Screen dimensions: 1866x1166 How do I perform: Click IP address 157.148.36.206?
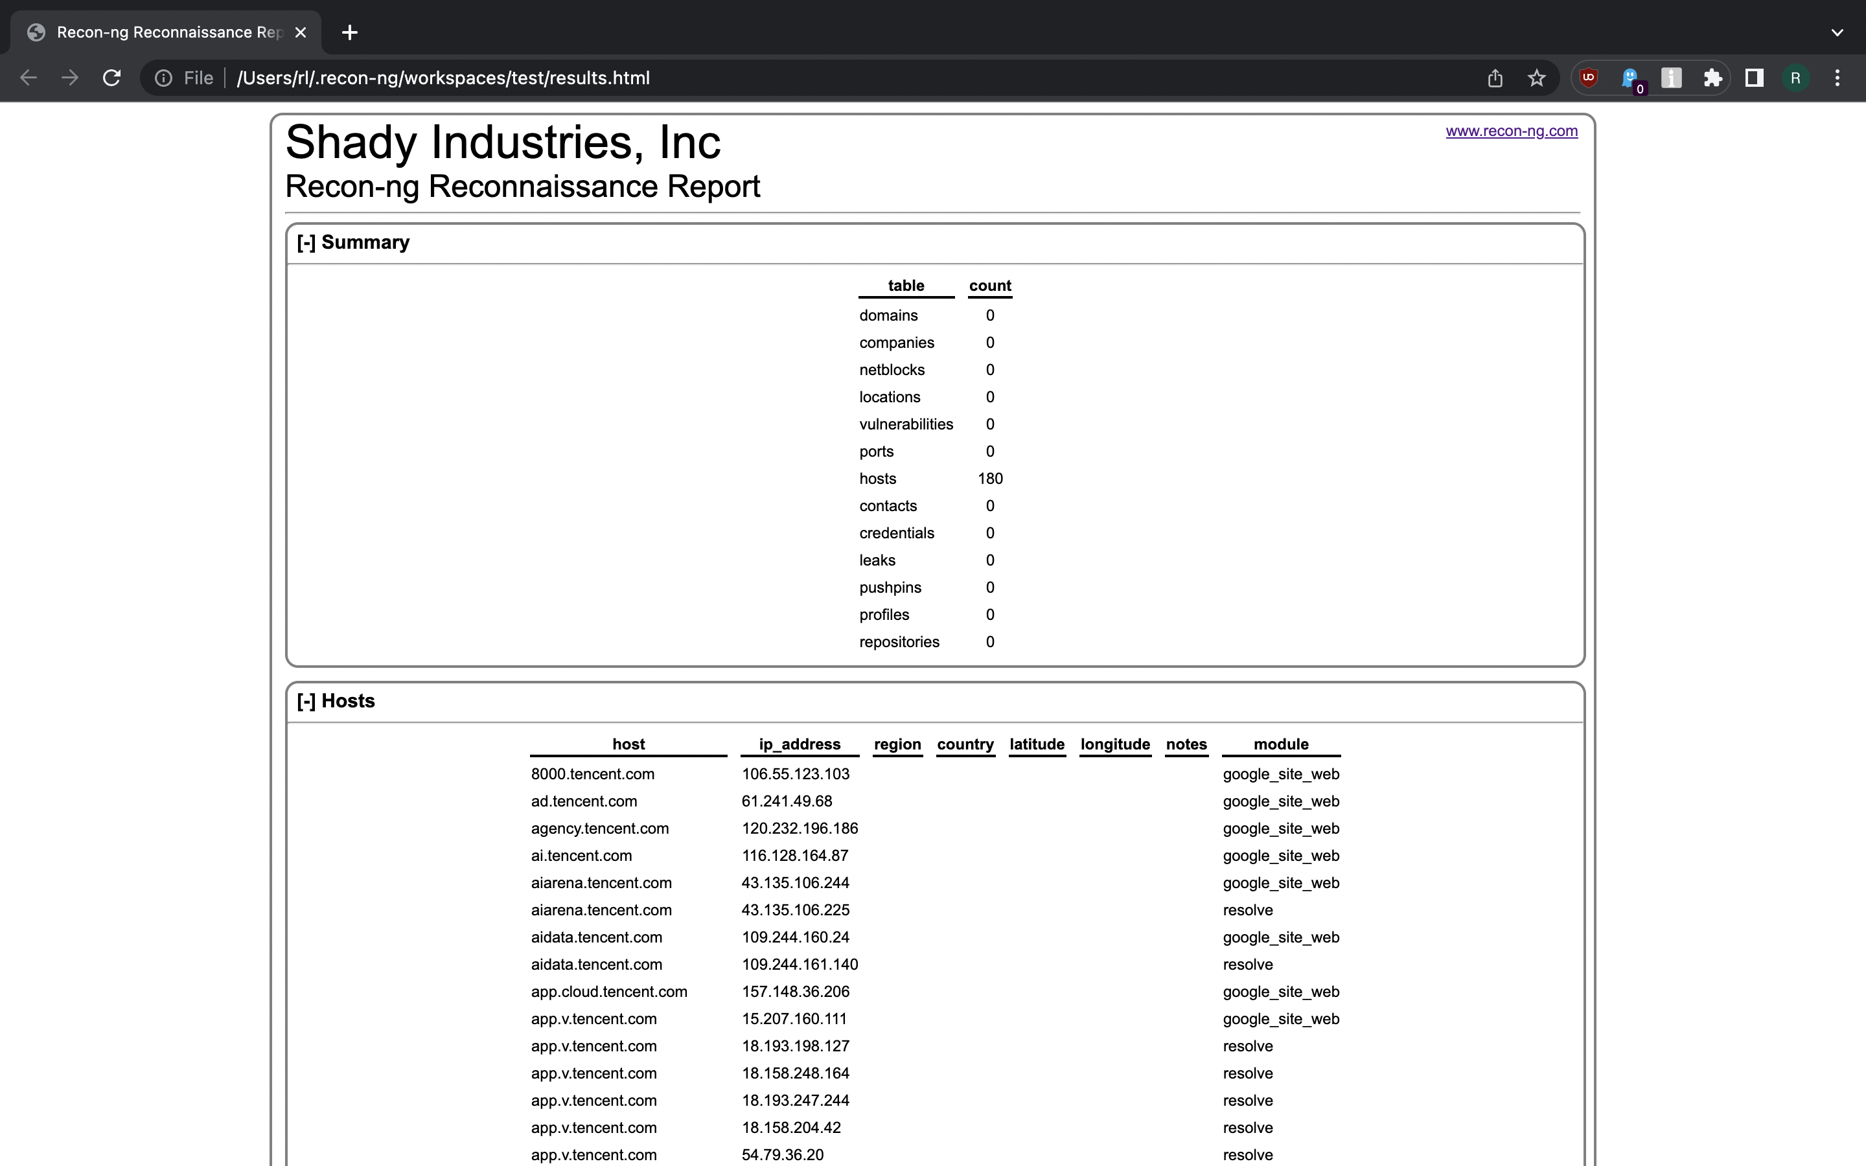click(796, 992)
